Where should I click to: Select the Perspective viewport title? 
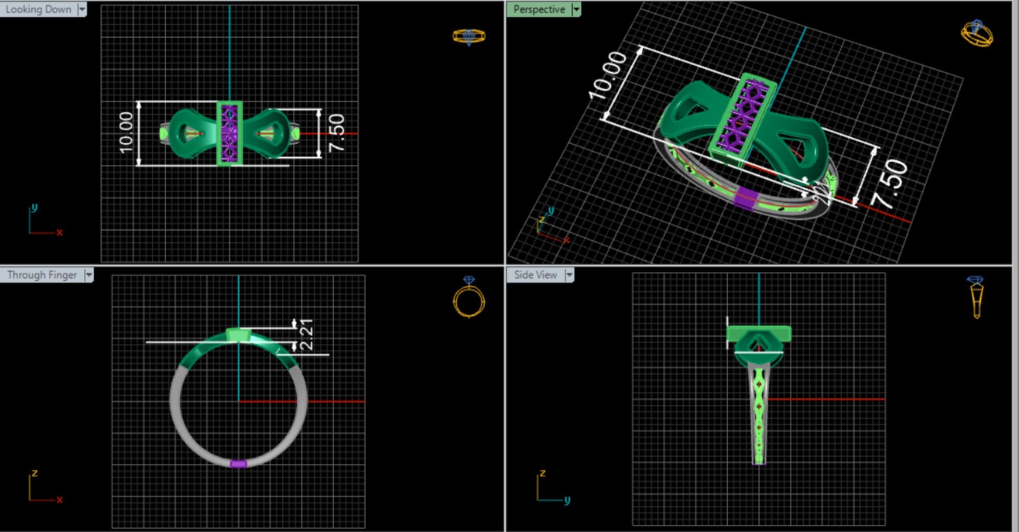(x=539, y=10)
